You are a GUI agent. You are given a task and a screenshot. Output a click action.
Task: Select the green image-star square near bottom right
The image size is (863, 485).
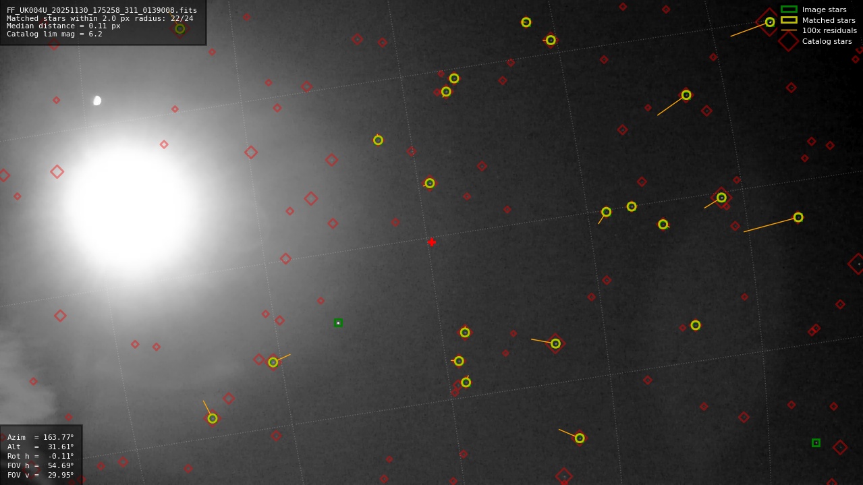point(816,442)
